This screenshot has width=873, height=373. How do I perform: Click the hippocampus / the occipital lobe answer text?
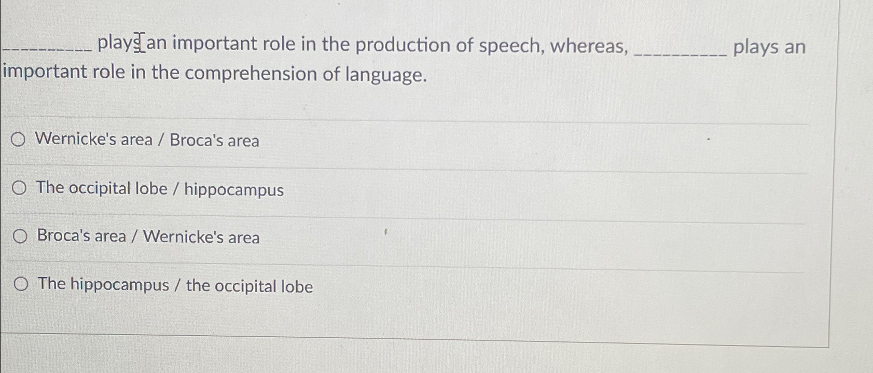coord(174,286)
